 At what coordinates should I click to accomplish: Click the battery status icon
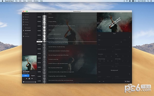click(x=130, y=1)
